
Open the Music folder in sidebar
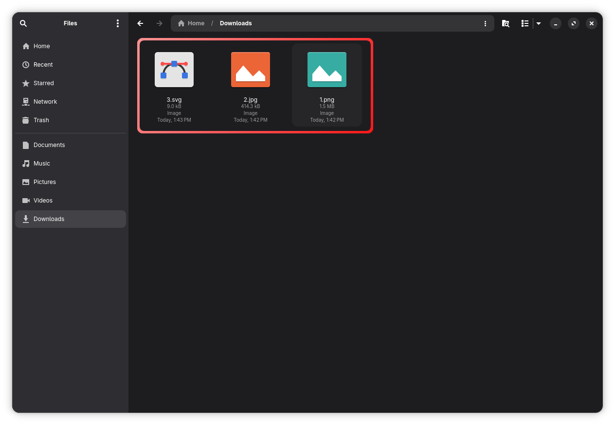click(x=41, y=164)
